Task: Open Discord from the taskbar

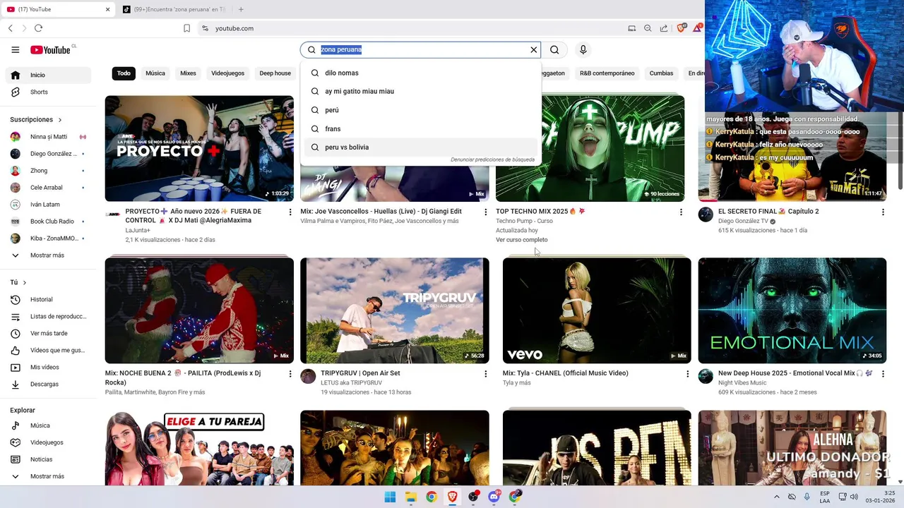Action: (x=494, y=497)
